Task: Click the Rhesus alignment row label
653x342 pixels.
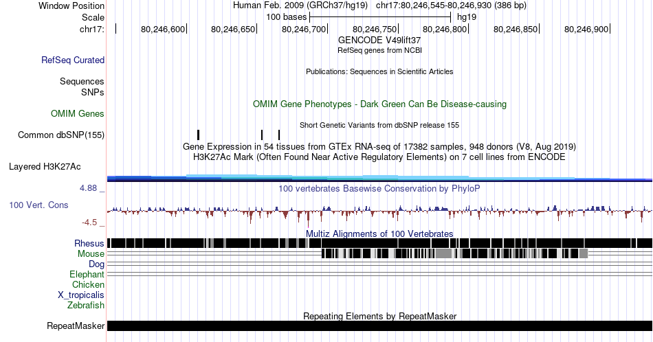Action: click(x=89, y=243)
